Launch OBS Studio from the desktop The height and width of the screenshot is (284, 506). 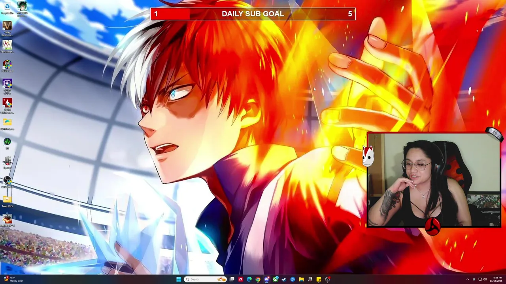[7, 182]
